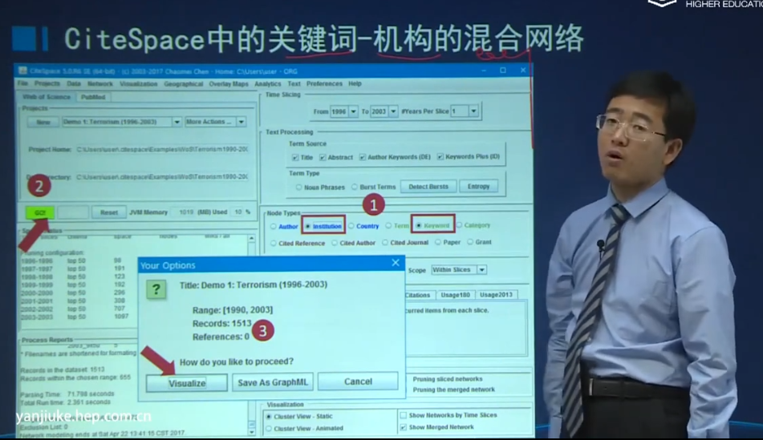763x440 pixels.
Task: Switch to Web of Science tab
Action: 47,97
